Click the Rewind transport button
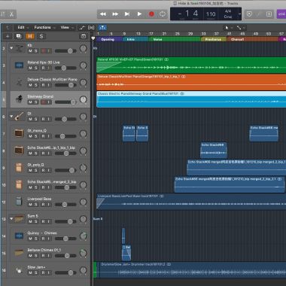The height and width of the screenshot is (286, 286). point(103,14)
